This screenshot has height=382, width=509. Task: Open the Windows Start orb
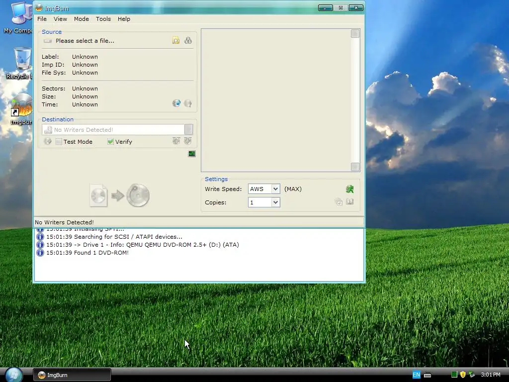14,375
